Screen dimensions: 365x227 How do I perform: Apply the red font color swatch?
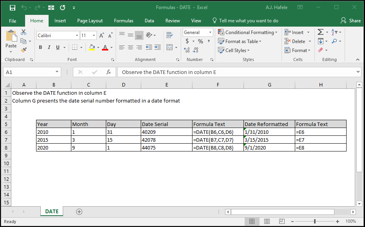105,47
